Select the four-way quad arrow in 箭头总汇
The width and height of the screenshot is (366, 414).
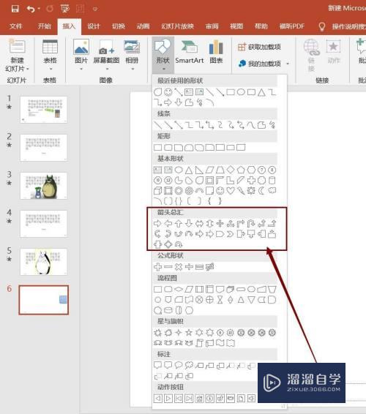(220, 224)
